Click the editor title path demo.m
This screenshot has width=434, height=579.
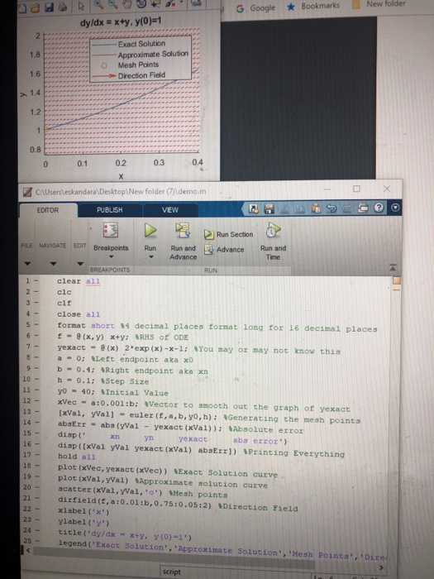tap(121, 192)
